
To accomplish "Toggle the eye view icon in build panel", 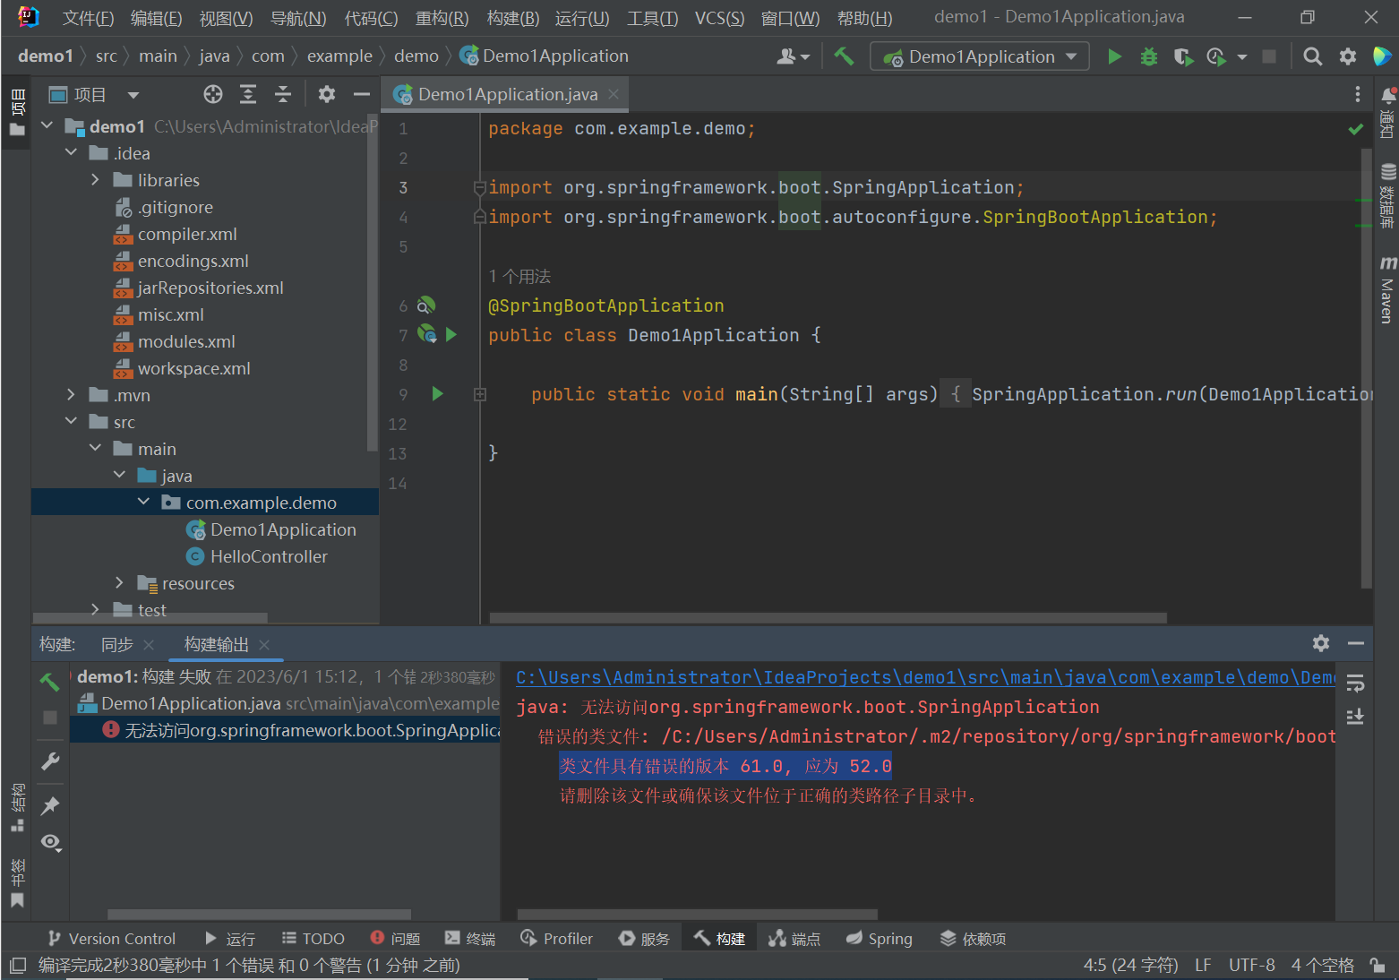I will click(x=50, y=842).
